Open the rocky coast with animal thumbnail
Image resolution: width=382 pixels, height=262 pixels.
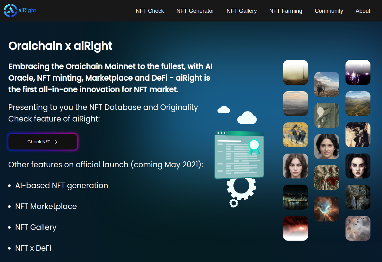pos(327,84)
